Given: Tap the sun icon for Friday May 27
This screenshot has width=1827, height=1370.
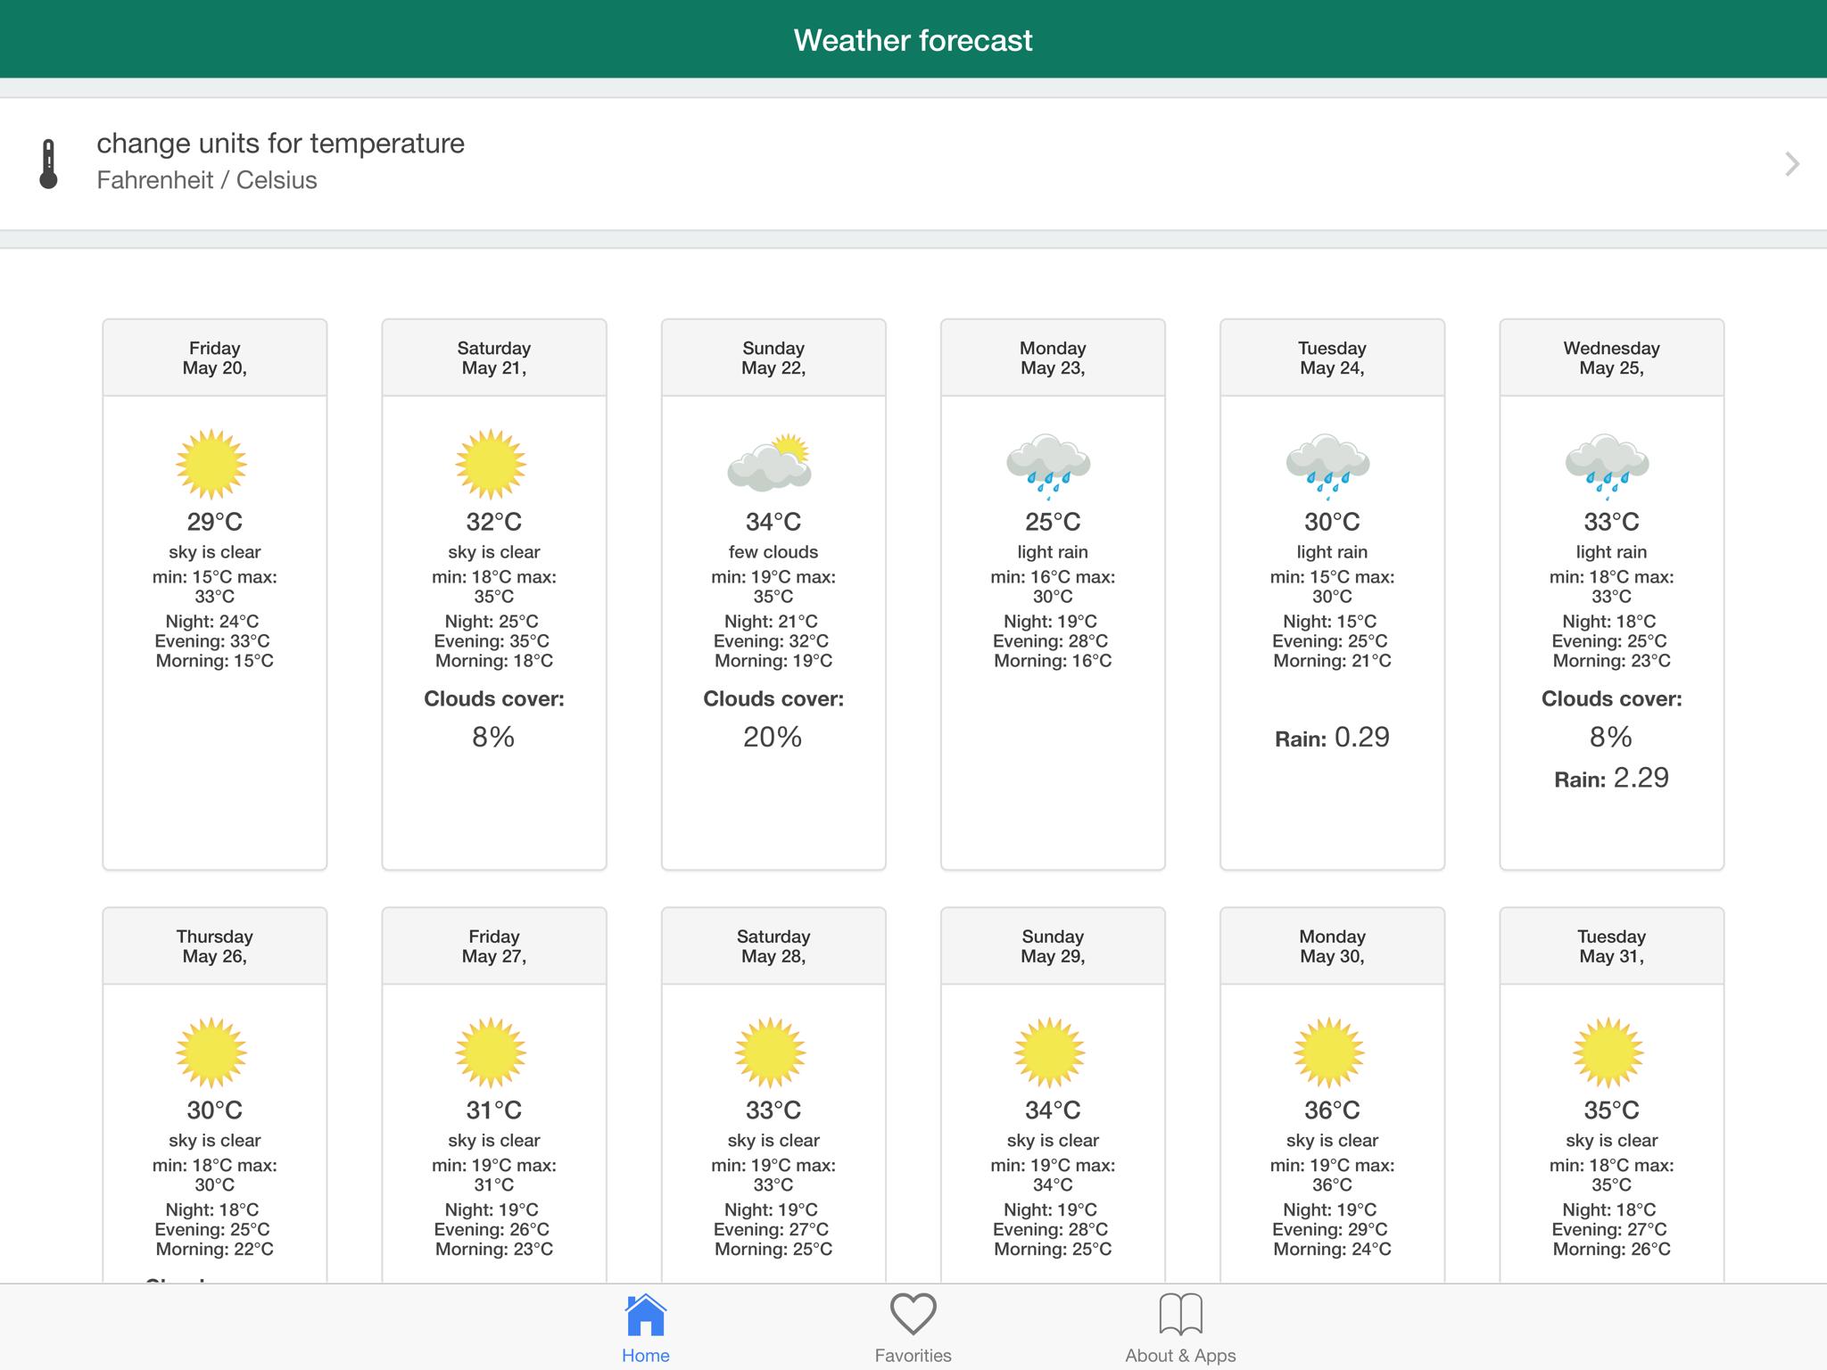Looking at the screenshot, I should coord(491,1052).
